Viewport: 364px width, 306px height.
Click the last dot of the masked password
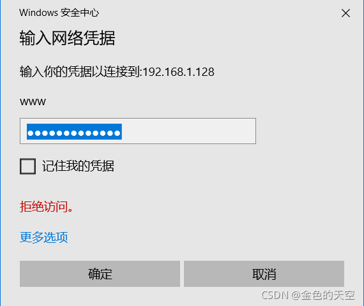(x=118, y=133)
